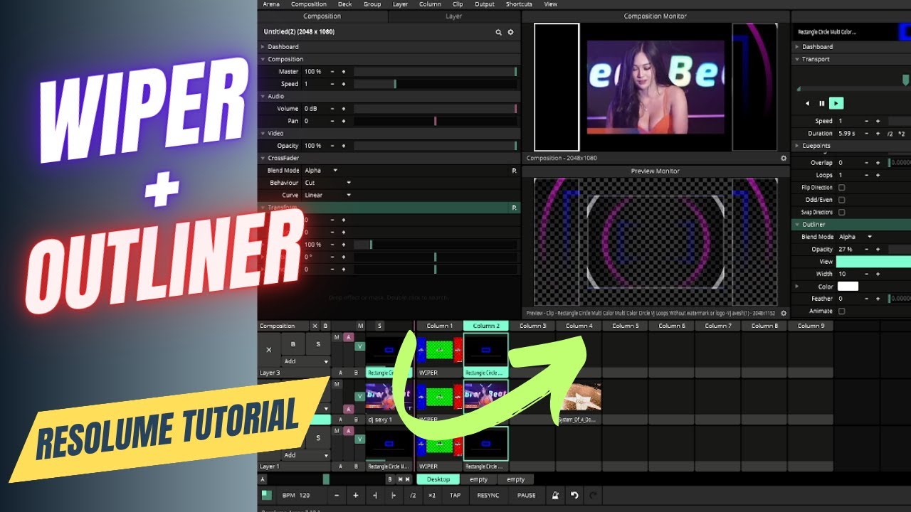Halve clip Duration with /2 button
This screenshot has height=512, width=911.
[x=890, y=133]
